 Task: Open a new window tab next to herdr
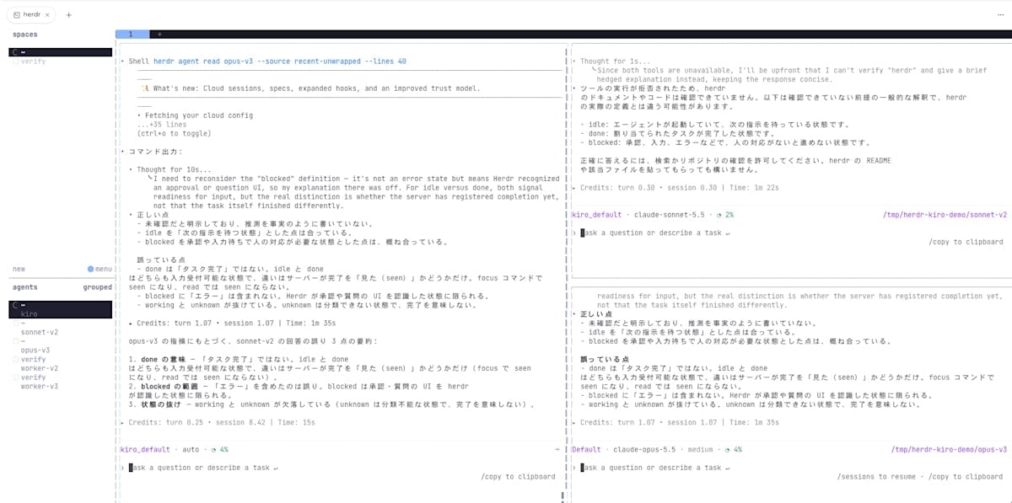point(68,14)
